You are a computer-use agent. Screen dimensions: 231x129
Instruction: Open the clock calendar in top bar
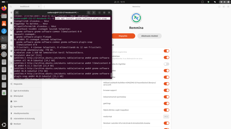click(x=120, y=2)
